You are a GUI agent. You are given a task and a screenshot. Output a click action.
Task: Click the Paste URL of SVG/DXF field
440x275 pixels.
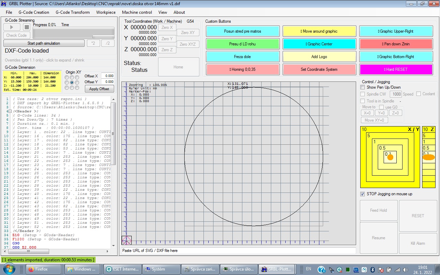(x=239, y=251)
